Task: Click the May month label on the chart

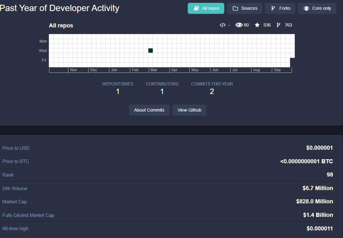Action: coord(195,70)
